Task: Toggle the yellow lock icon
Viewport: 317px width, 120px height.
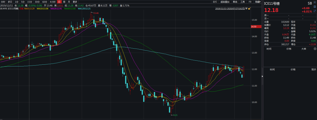Action: point(249,9)
